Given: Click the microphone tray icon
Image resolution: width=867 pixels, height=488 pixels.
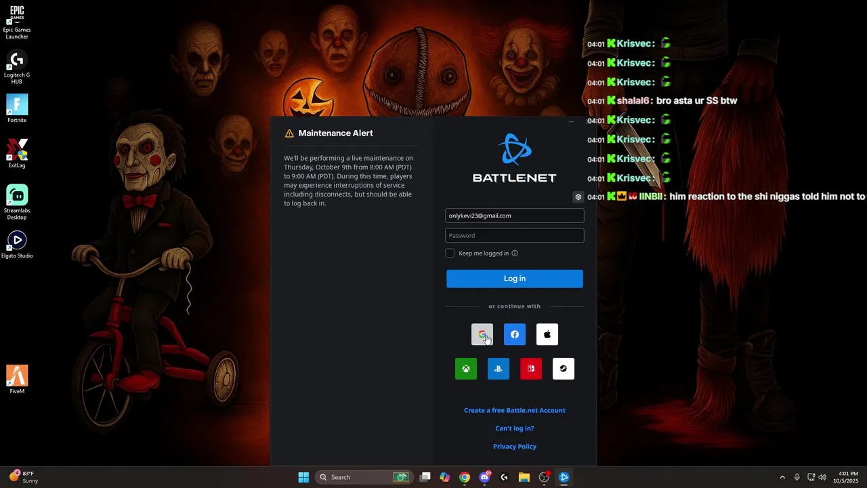Looking at the screenshot, I should click(797, 477).
